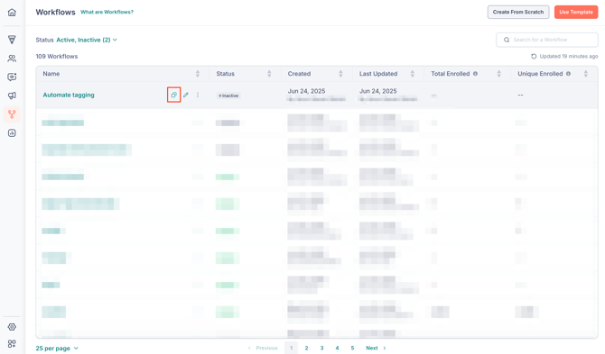Open more options for Automate tagging
The image size is (605, 354).
(198, 95)
